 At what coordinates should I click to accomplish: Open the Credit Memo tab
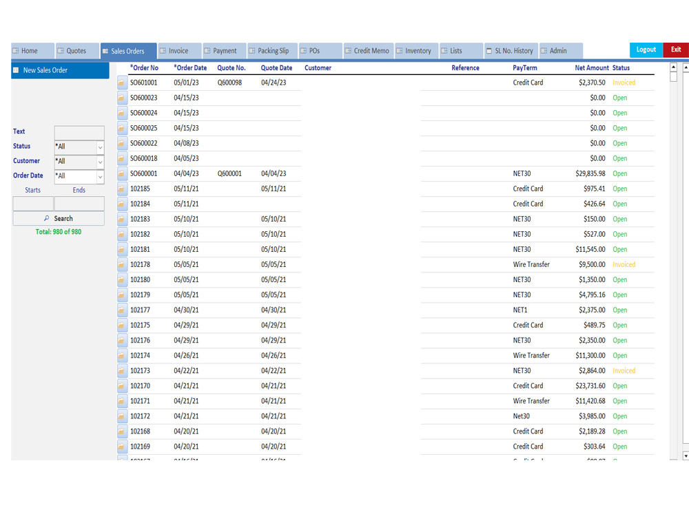click(369, 51)
